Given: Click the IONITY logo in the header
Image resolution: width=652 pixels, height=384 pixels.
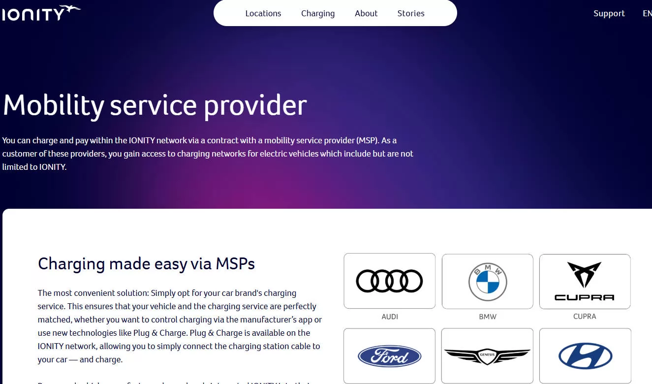Looking at the screenshot, I should click(x=41, y=13).
